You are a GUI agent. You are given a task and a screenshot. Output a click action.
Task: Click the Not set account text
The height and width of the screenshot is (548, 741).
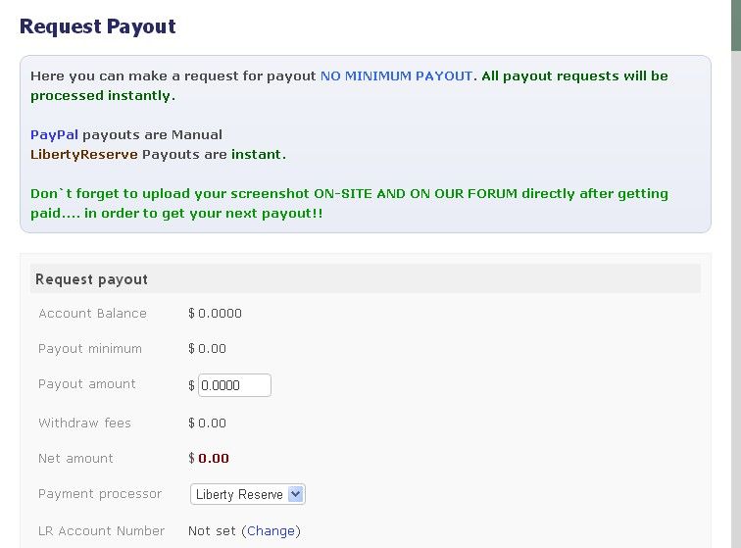212,531
